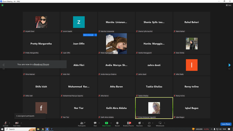Start recording with the Record button
The height and width of the screenshot is (131, 233).
coord(117,124)
